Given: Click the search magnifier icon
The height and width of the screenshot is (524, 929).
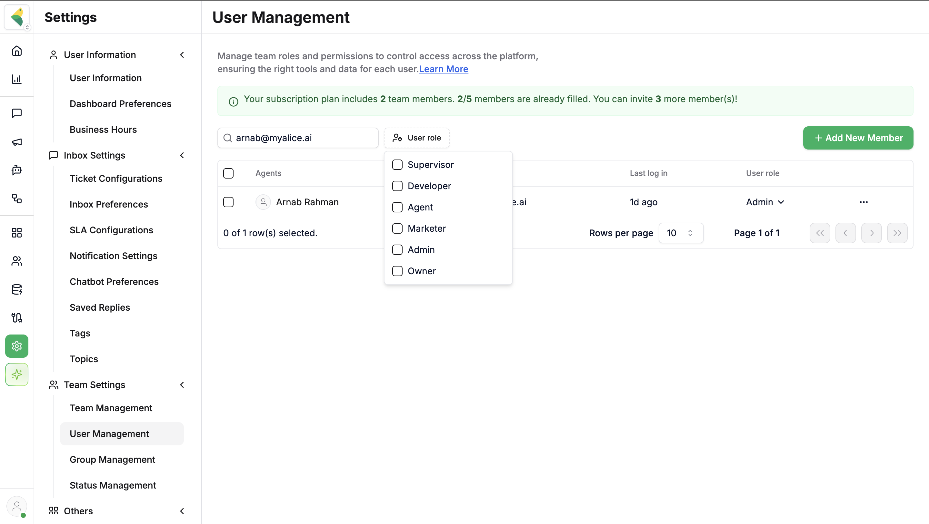Looking at the screenshot, I should pyautogui.click(x=227, y=138).
